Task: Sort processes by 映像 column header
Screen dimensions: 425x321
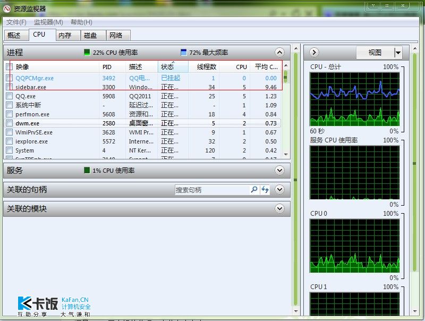Action: 56,66
